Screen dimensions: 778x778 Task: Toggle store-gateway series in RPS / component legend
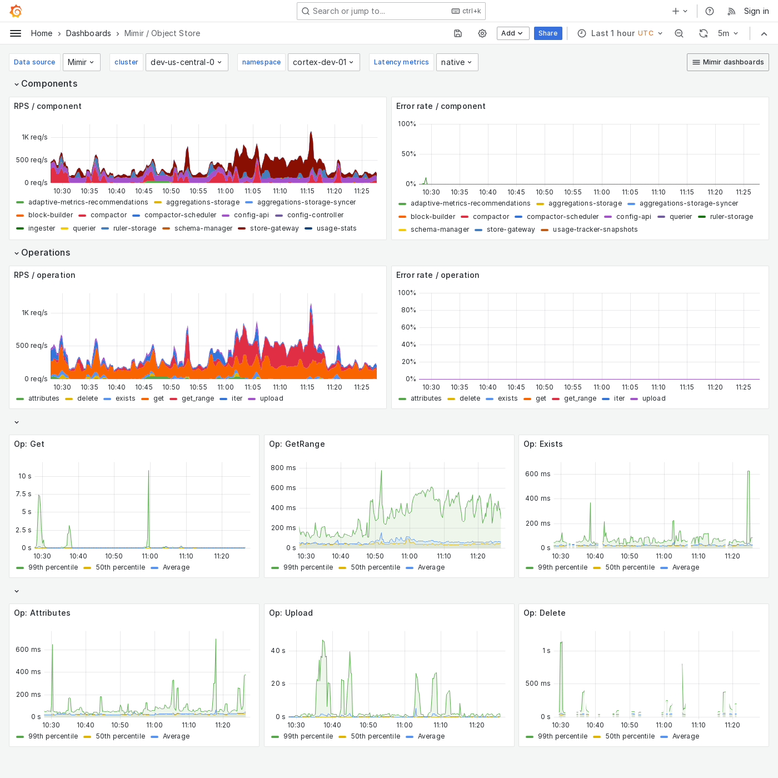[x=275, y=228]
